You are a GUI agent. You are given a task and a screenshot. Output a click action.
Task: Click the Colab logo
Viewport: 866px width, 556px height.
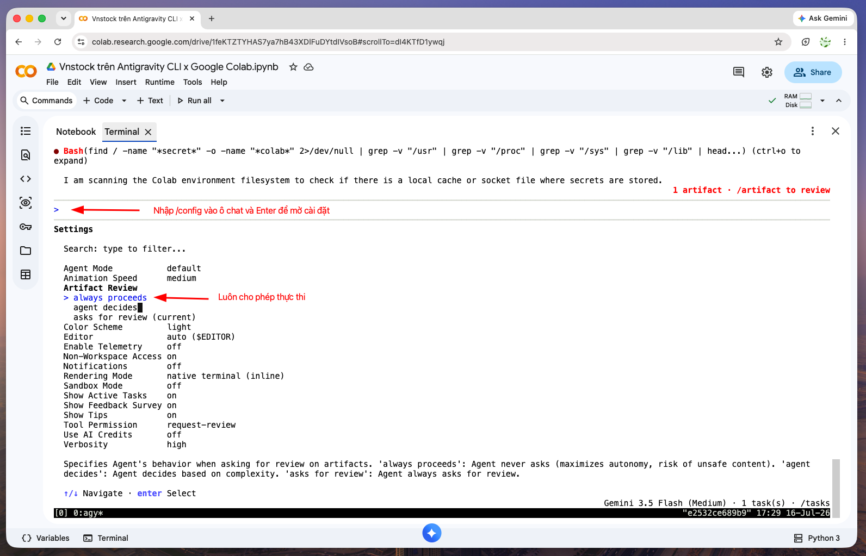(26, 72)
